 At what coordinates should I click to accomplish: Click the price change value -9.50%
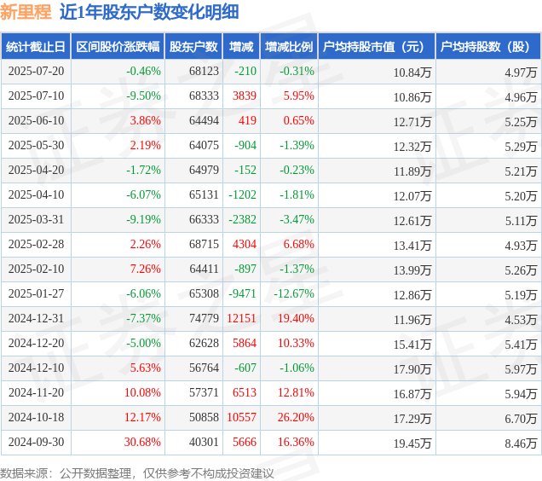click(143, 96)
